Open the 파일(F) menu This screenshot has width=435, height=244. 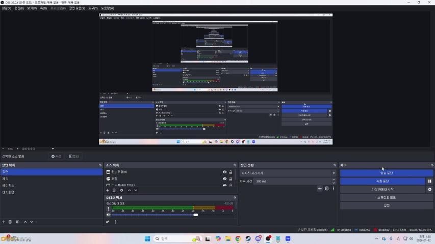pos(6,8)
